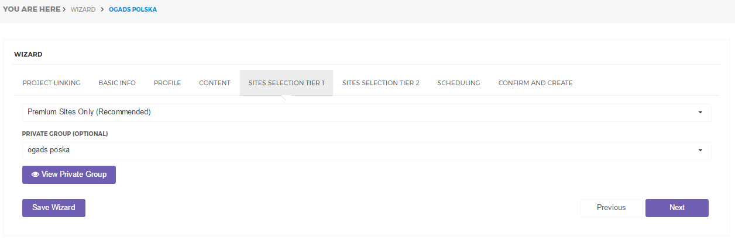735x248 pixels.
Task: Click the Sites Selection Tier 1 tab
Action: (286, 83)
